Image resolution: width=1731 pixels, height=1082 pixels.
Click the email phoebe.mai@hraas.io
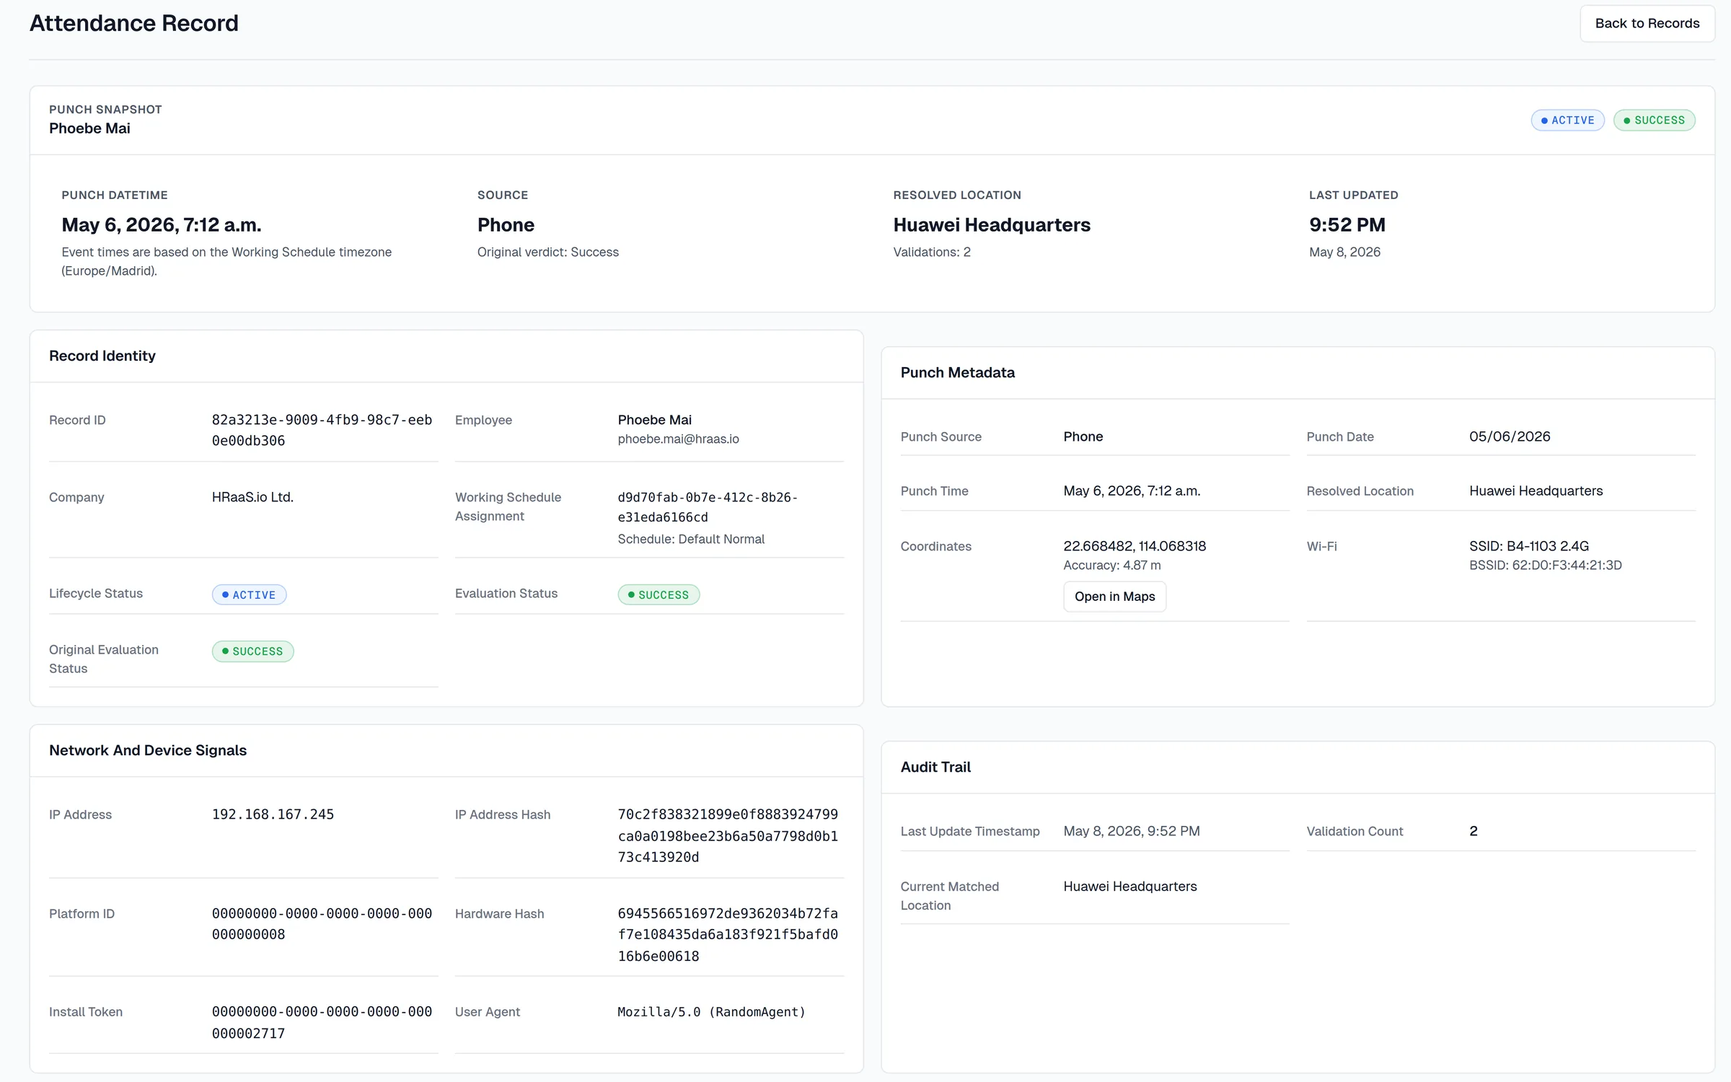678,439
